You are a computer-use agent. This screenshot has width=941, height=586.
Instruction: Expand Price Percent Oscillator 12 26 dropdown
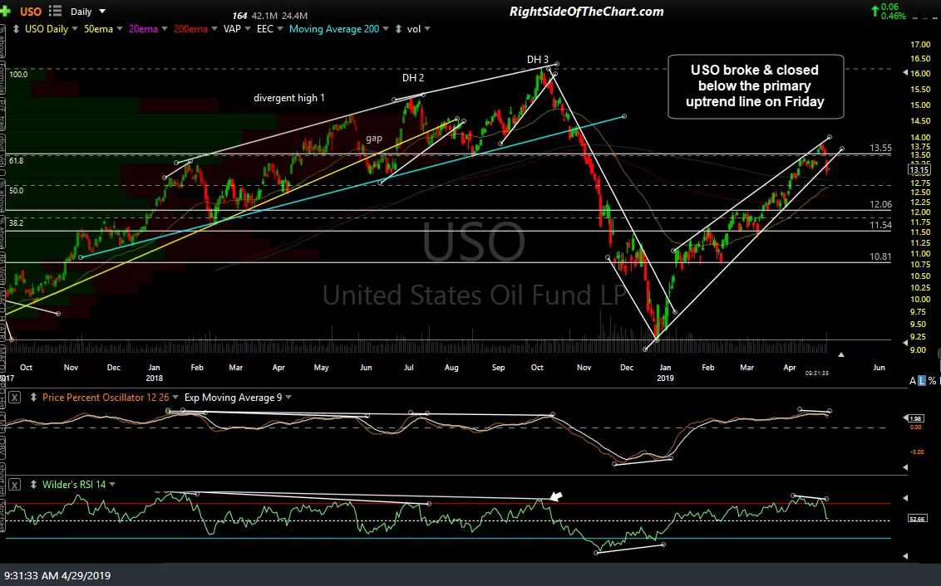click(175, 398)
